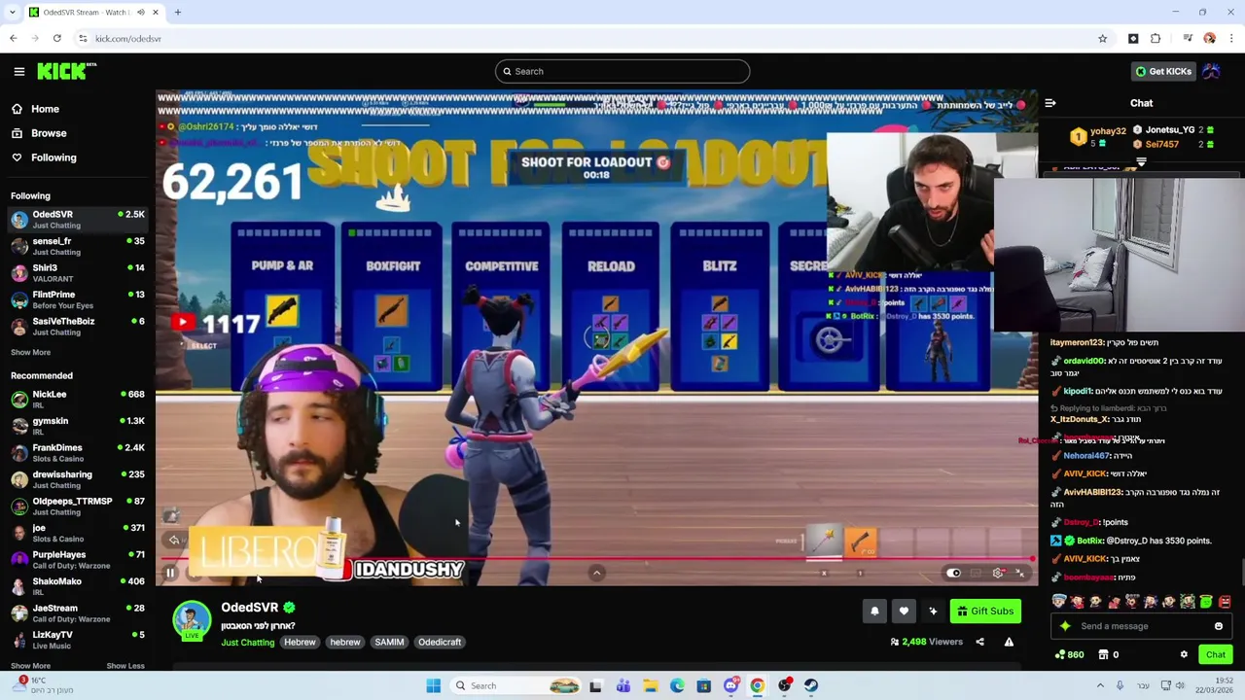The width and height of the screenshot is (1245, 700).
Task: Open Shir13 VALORANT channel in Following
Action: click(x=78, y=273)
